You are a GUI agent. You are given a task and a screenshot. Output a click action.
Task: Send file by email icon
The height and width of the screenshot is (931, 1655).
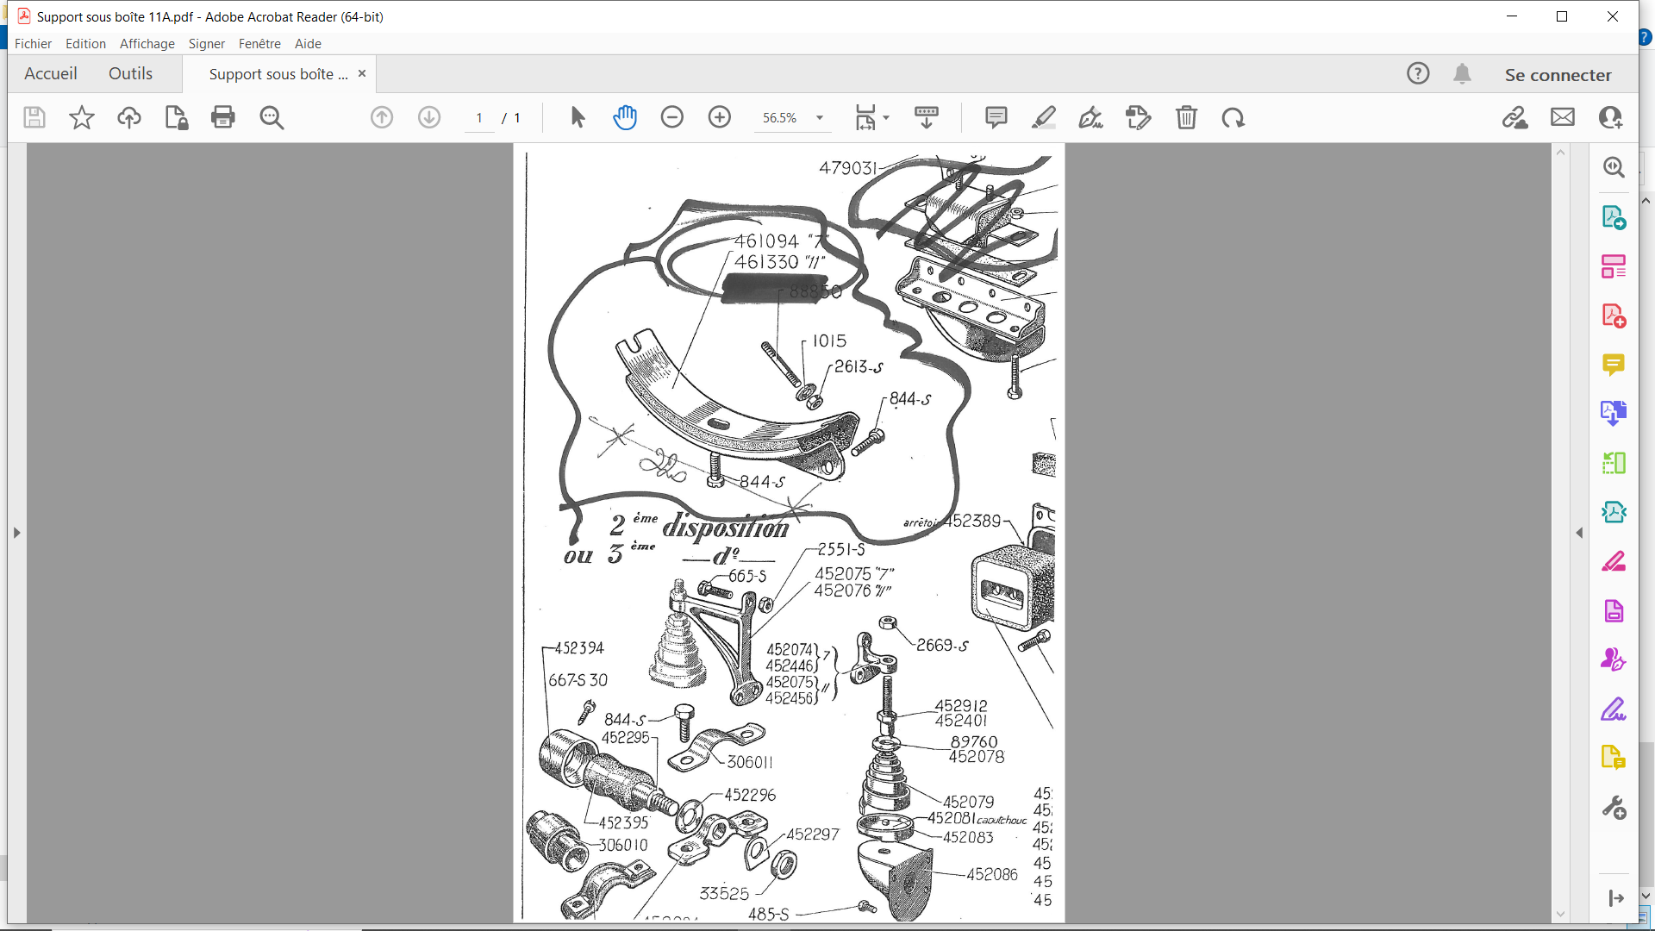pos(1563,117)
